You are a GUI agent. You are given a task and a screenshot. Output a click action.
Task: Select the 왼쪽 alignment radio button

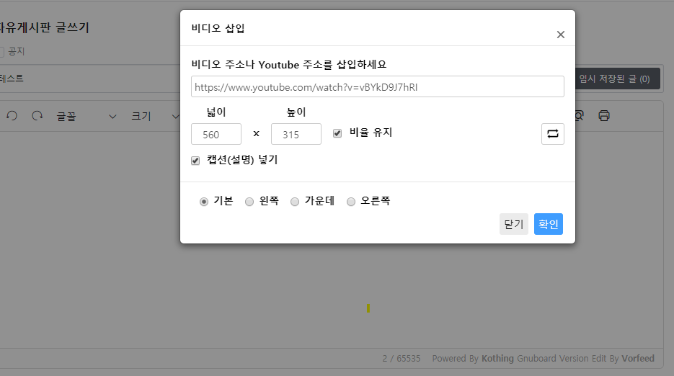(x=249, y=202)
